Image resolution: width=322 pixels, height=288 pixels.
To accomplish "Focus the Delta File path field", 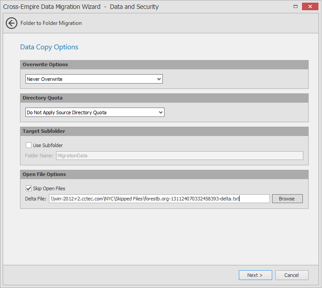I will point(159,199).
